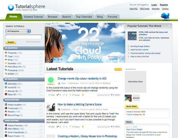The width and height of the screenshot is (178, 138).
Task: Open Change movie clip colour randomly in AS3
Action: coord(82,78)
